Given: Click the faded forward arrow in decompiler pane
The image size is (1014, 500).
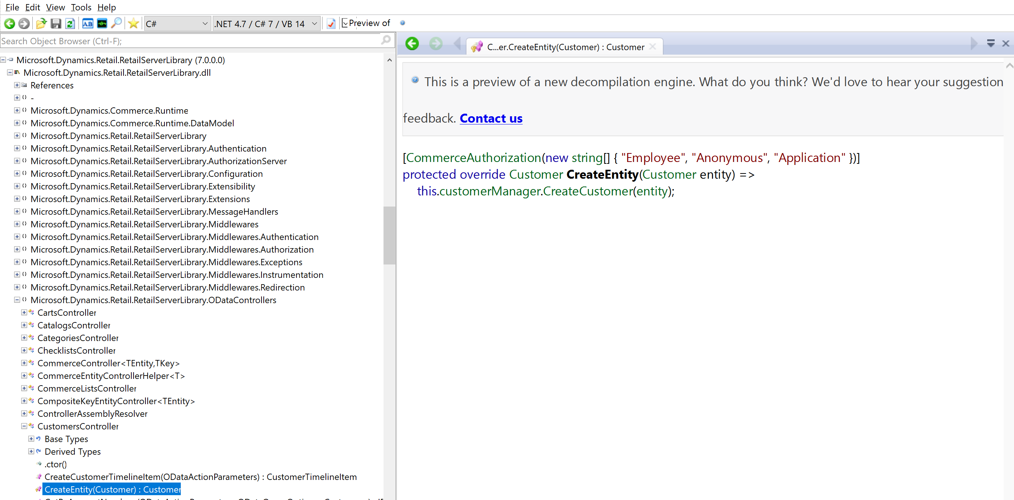Looking at the screenshot, I should pos(436,43).
